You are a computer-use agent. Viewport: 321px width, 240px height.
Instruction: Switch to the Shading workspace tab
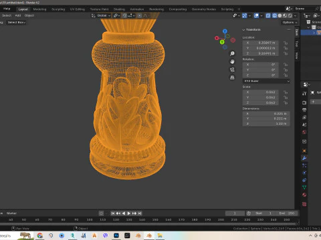point(119,9)
